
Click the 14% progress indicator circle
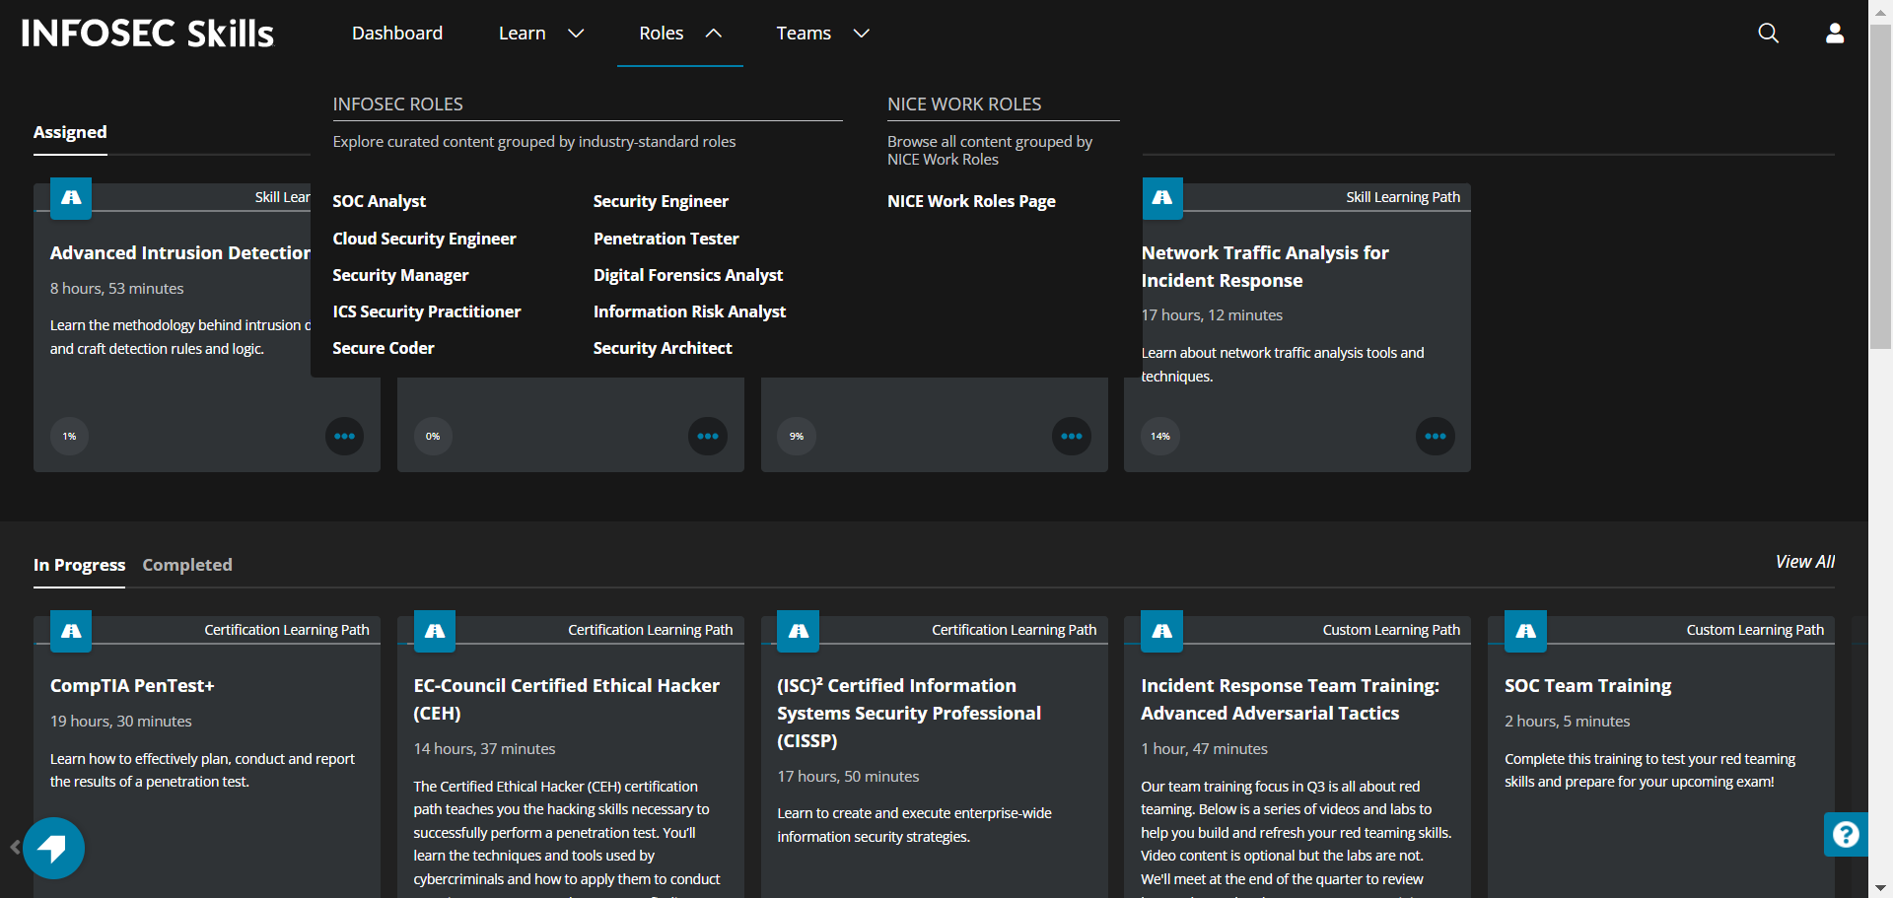tap(1160, 436)
